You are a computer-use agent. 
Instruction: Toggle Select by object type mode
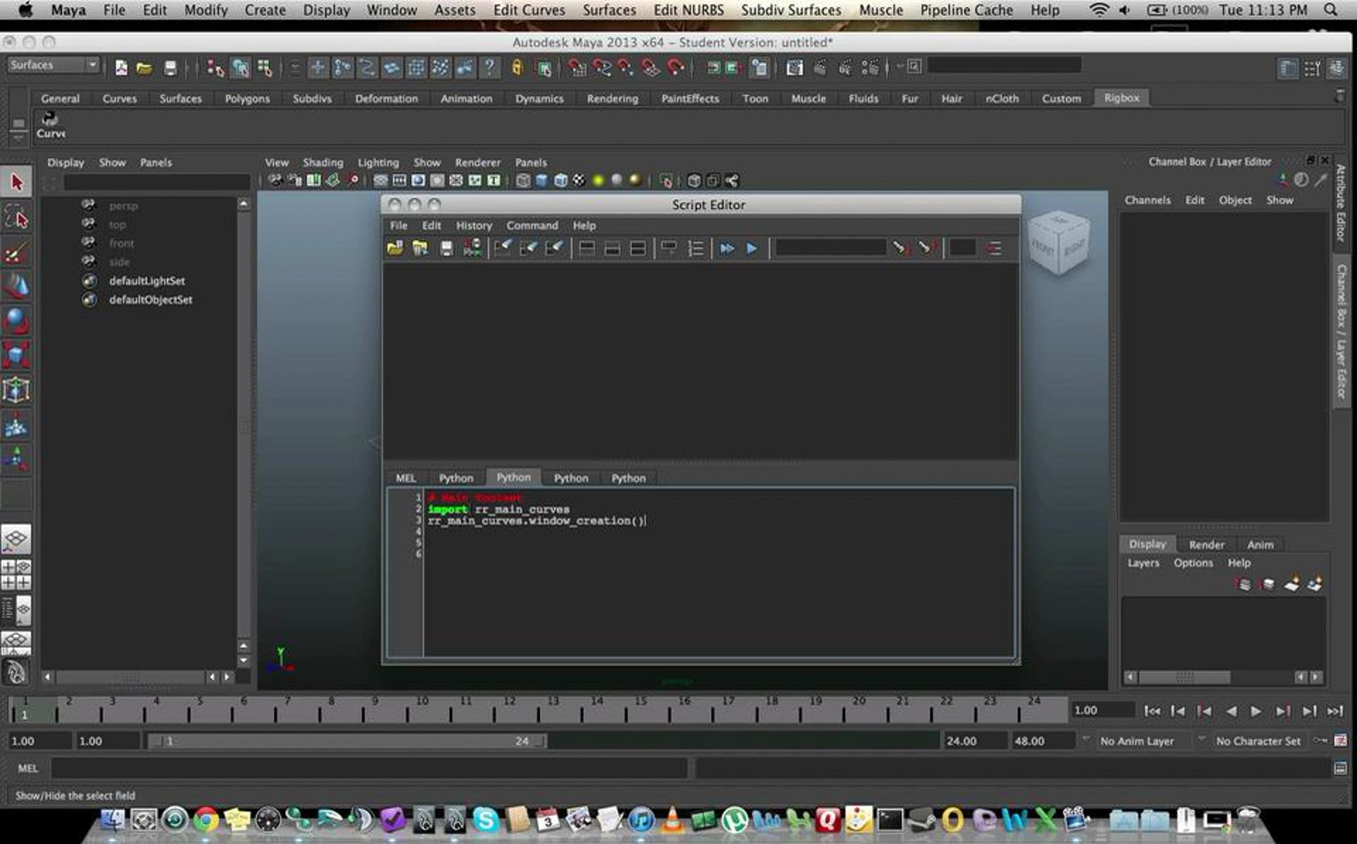(x=240, y=68)
